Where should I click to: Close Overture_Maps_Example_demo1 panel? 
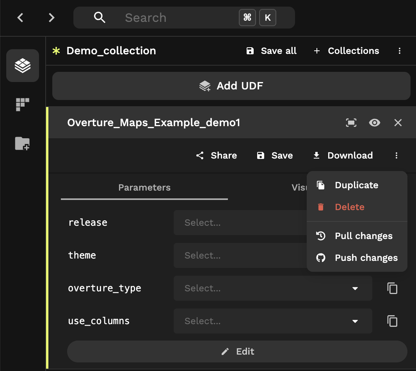tap(398, 123)
